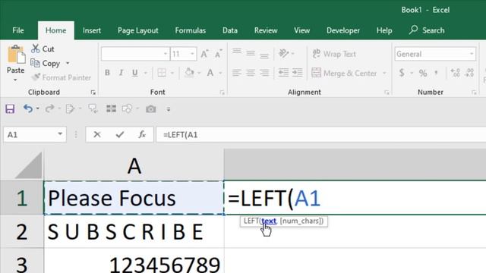Increase font size with larger A
486x273 pixels.
coord(204,54)
